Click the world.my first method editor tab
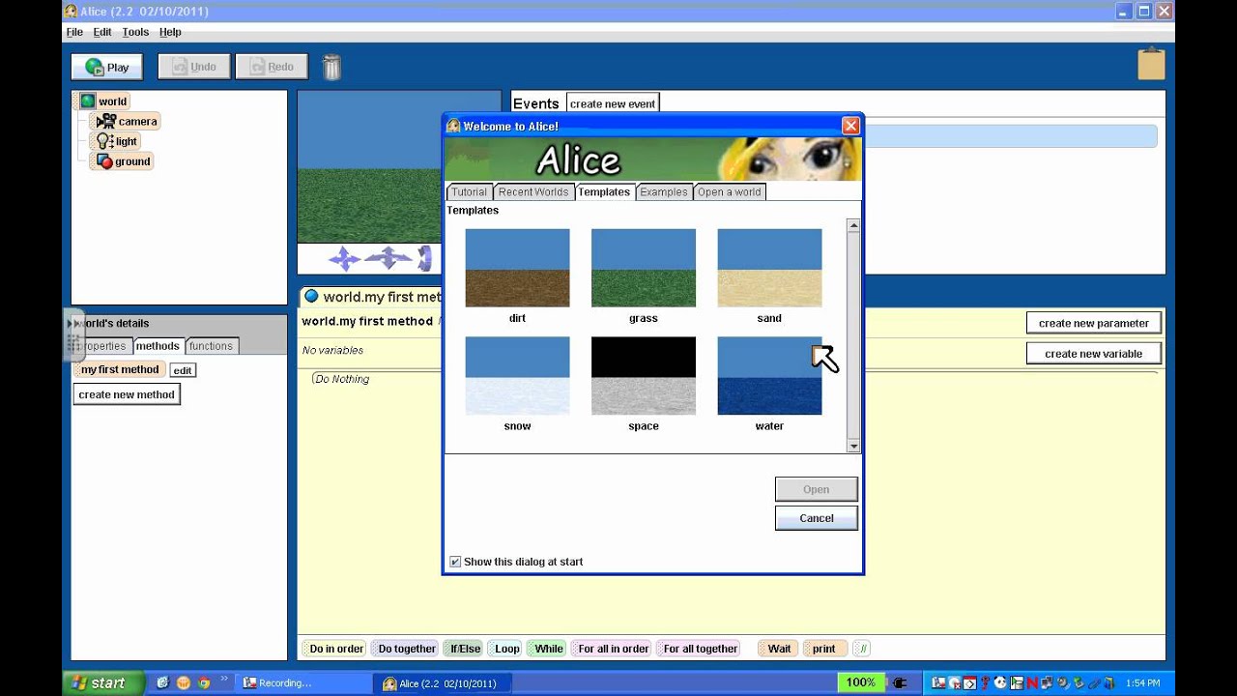This screenshot has width=1237, height=696. coord(372,297)
